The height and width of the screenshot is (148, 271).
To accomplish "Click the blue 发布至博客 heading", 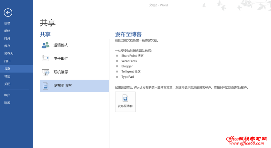I will pyautogui.click(x=128, y=34).
